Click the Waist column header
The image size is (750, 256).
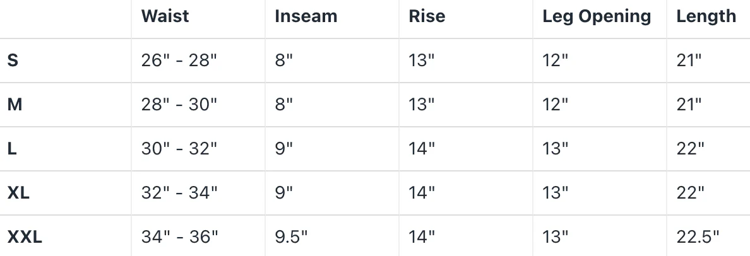coord(165,16)
